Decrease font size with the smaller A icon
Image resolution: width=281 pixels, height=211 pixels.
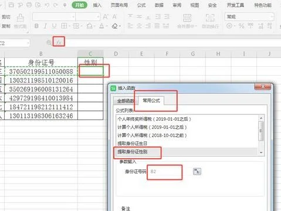click(114, 17)
